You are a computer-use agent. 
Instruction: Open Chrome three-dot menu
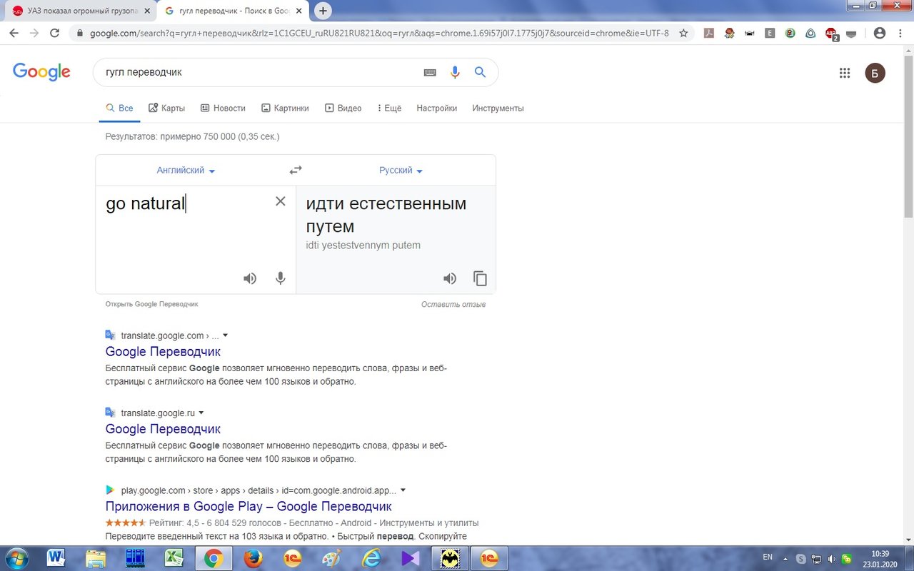(x=900, y=33)
